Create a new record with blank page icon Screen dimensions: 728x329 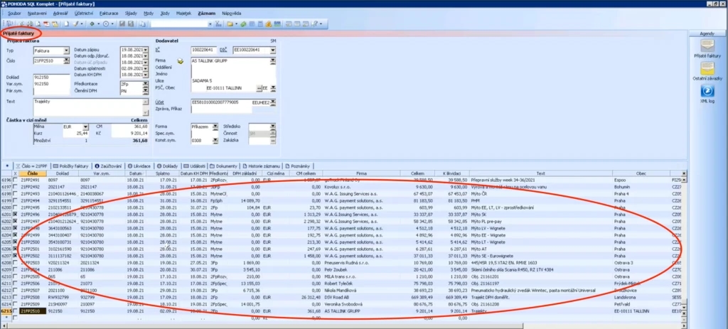[x=66, y=23]
